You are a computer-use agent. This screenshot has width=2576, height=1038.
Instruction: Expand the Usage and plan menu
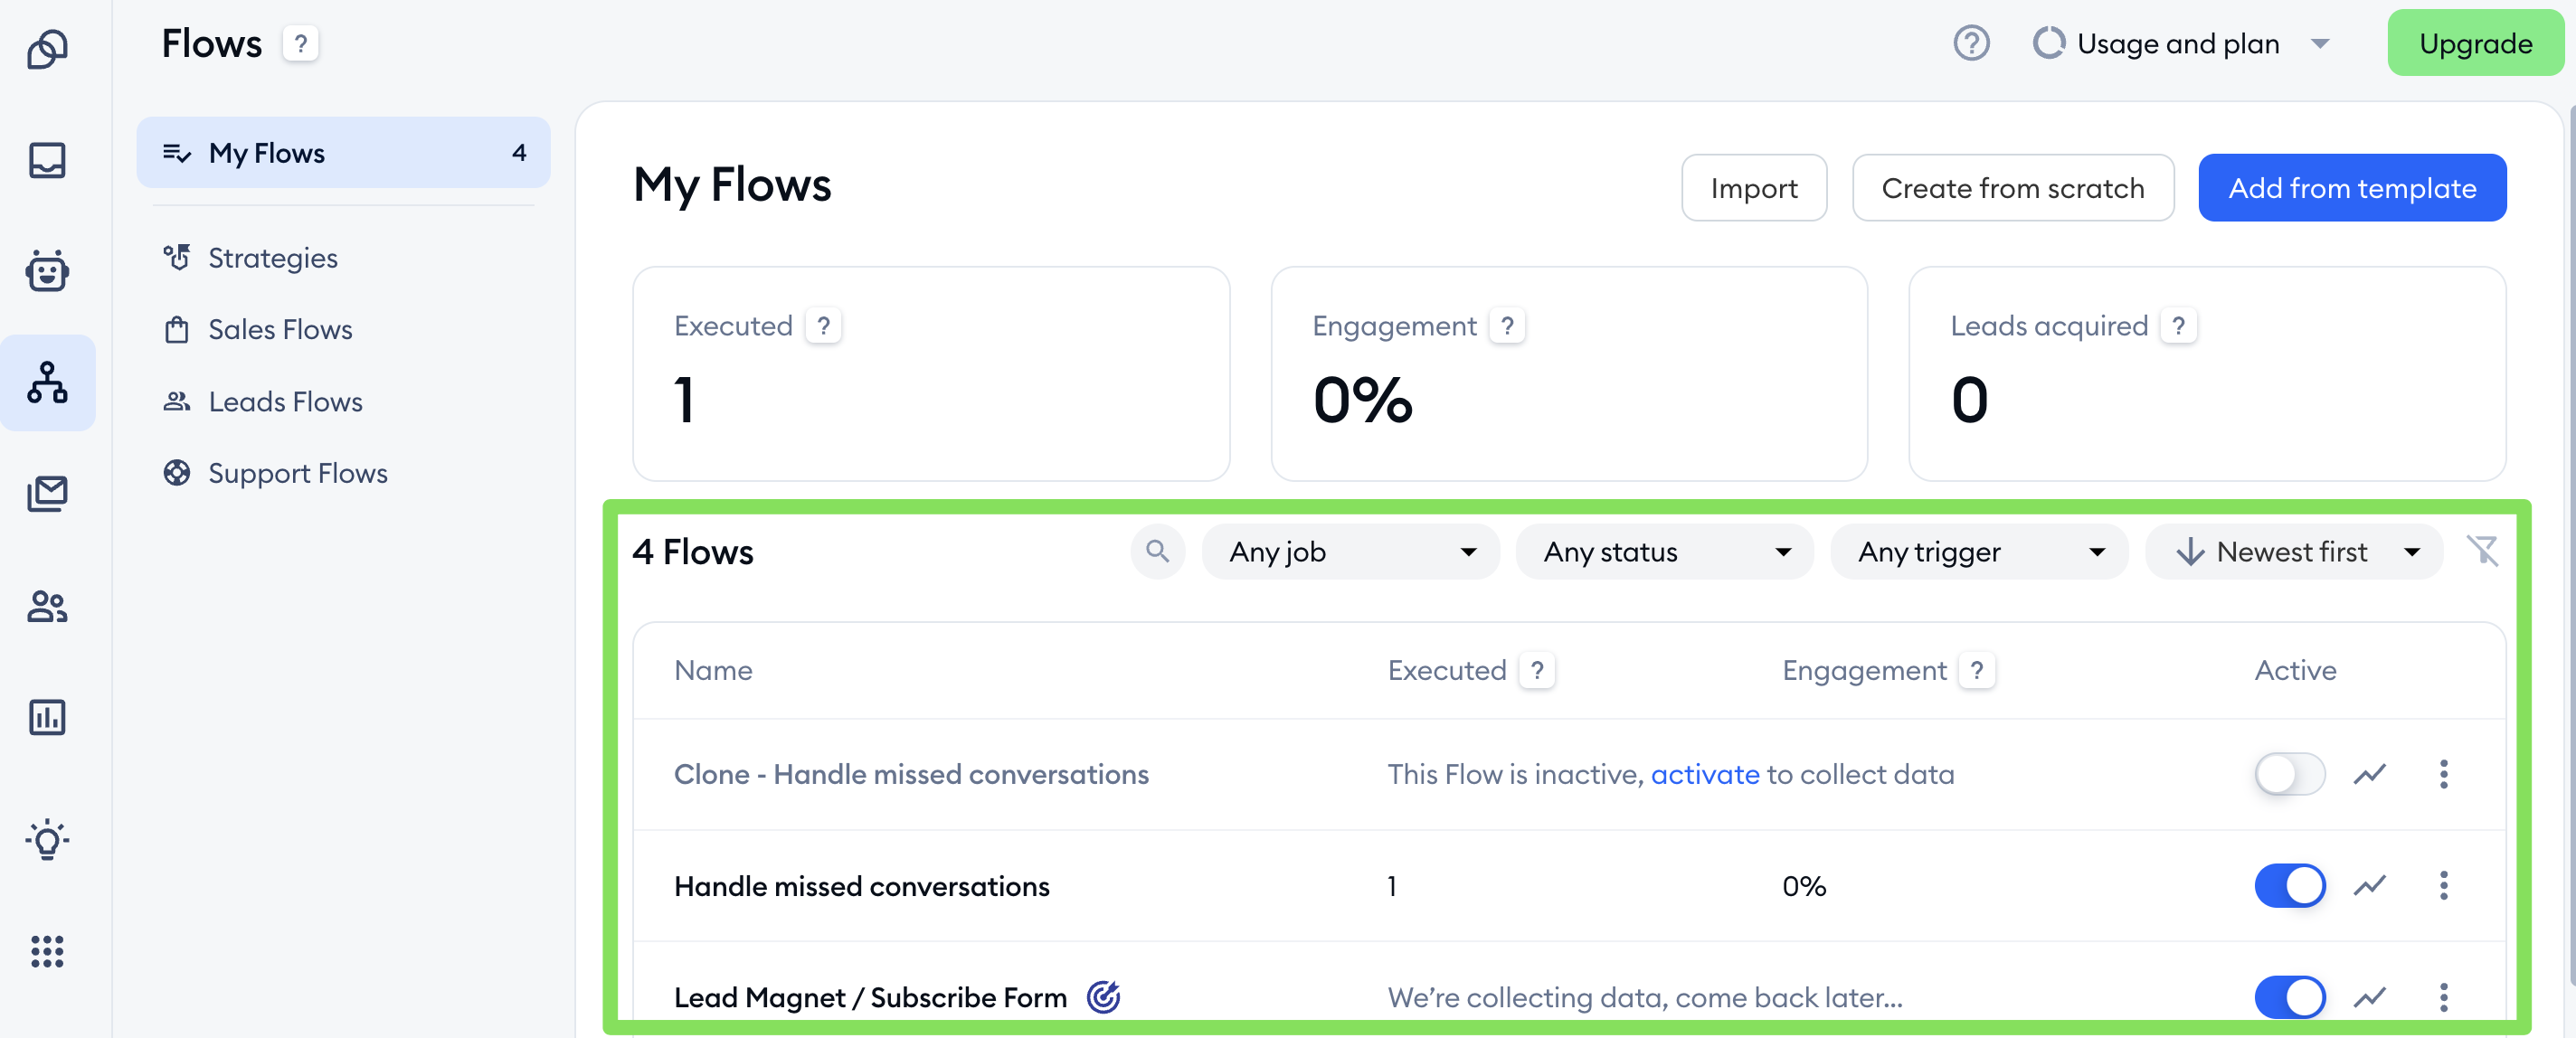click(2182, 44)
